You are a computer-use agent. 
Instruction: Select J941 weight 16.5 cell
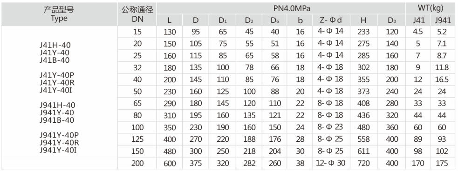click(x=442, y=79)
